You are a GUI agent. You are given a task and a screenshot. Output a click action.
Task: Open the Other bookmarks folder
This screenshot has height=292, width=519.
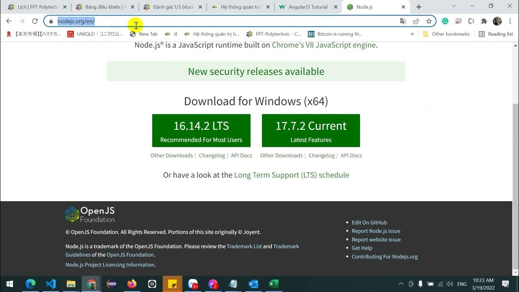446,34
